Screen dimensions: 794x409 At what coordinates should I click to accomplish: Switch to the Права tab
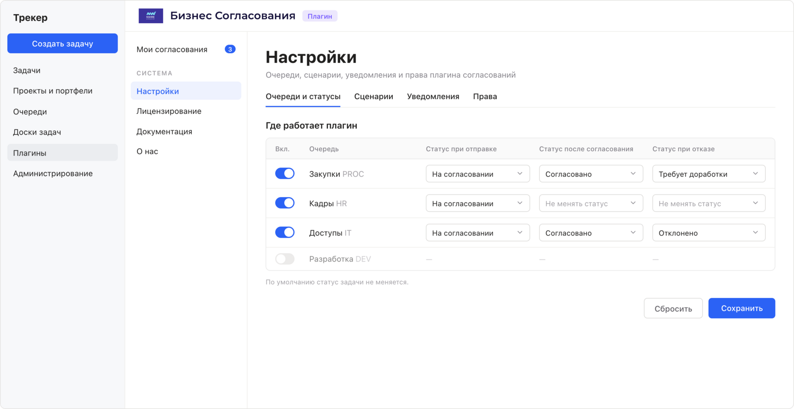tap(485, 96)
